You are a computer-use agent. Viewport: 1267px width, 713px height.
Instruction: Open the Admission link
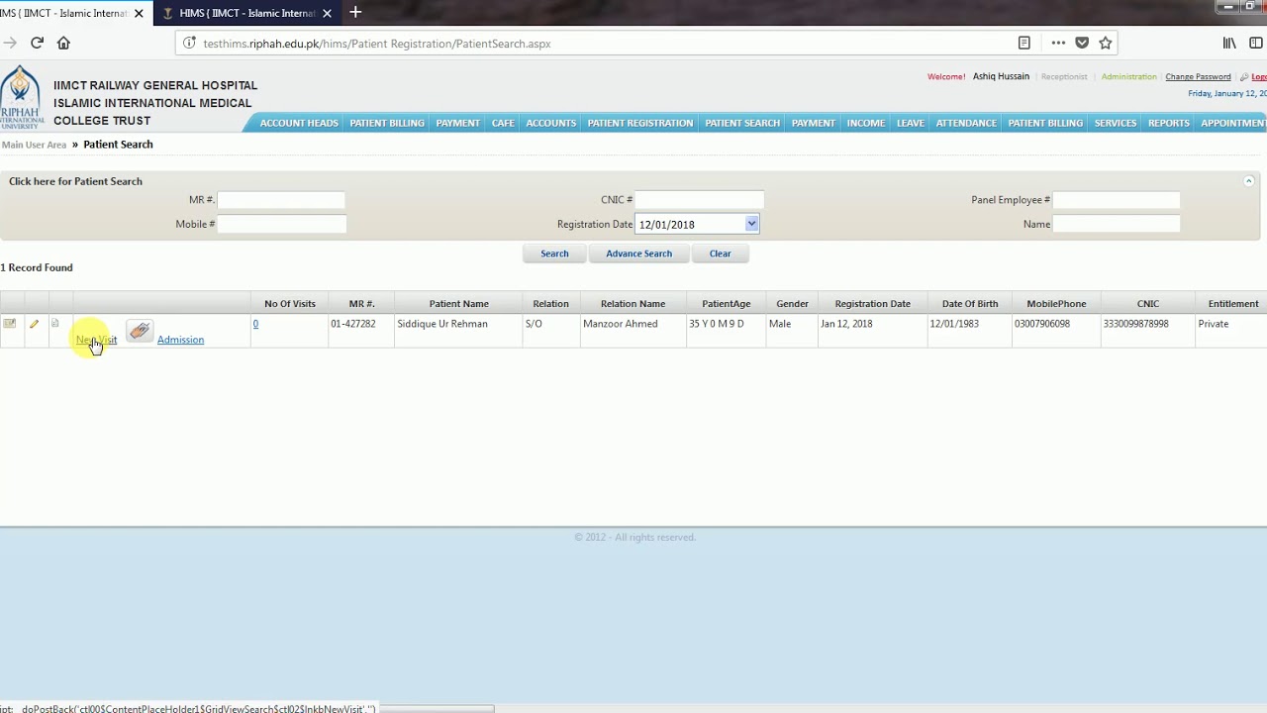point(180,340)
